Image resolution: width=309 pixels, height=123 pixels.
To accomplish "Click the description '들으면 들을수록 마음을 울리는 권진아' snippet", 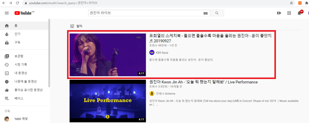I will (181, 59).
